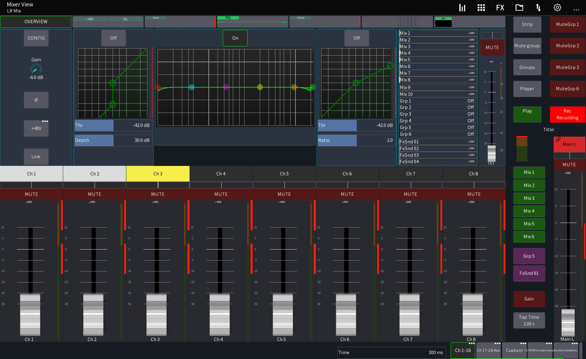Mute the Main L output
Image resolution: width=586 pixels, height=359 pixels.
pos(569,165)
